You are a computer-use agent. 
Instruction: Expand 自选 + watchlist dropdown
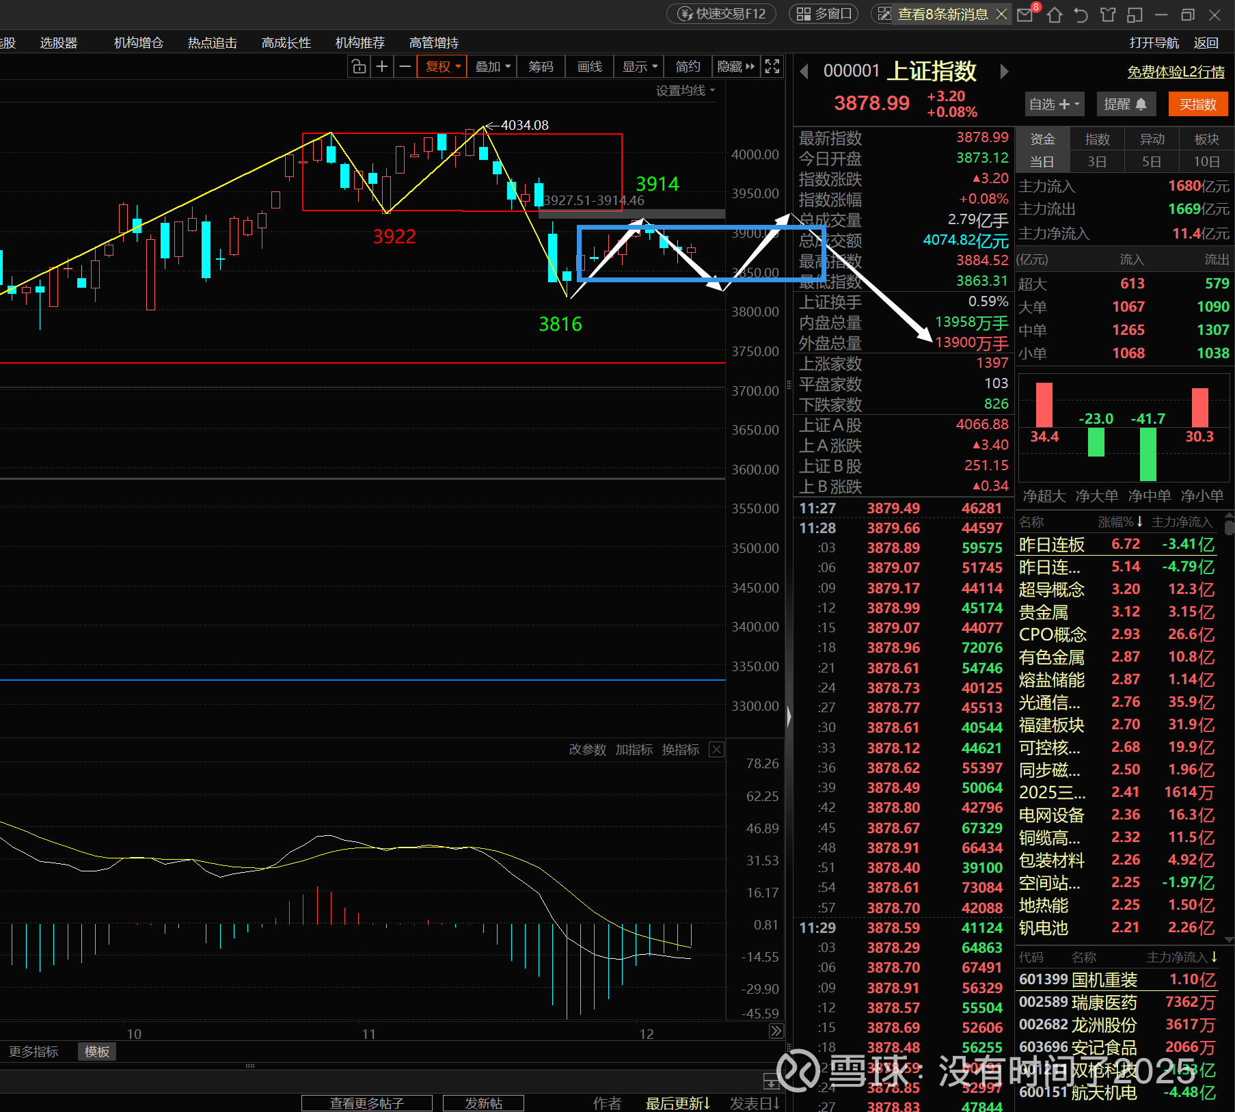click(x=1055, y=104)
